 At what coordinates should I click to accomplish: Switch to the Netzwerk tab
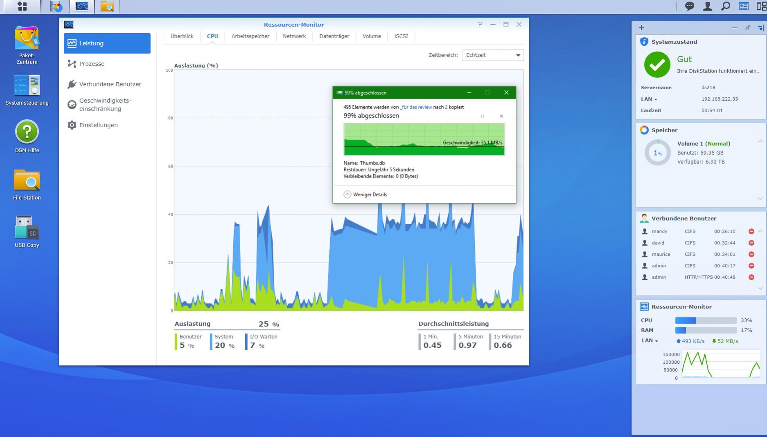pyautogui.click(x=294, y=36)
